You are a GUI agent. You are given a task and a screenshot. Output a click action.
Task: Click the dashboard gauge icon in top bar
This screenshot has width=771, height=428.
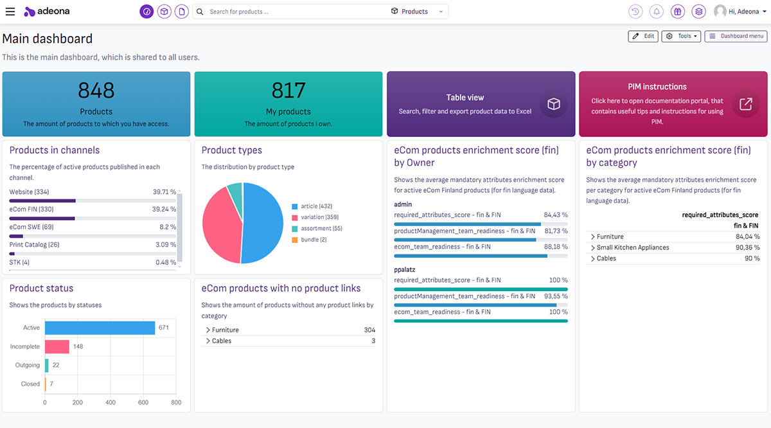[x=146, y=12]
